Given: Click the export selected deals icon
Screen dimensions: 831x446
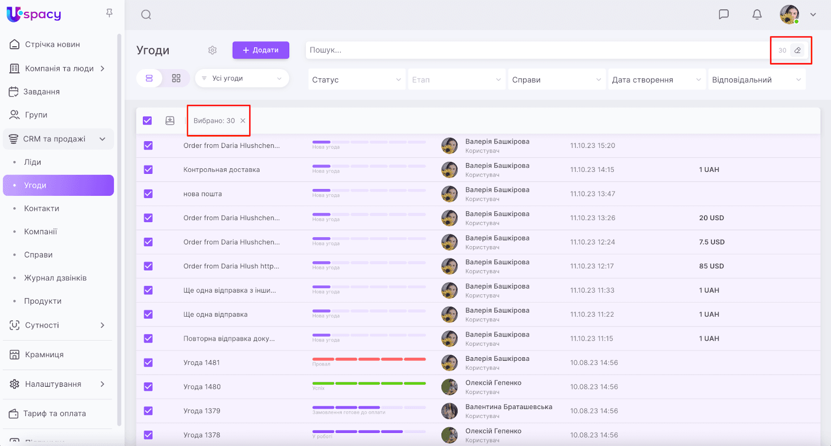Looking at the screenshot, I should coord(170,120).
